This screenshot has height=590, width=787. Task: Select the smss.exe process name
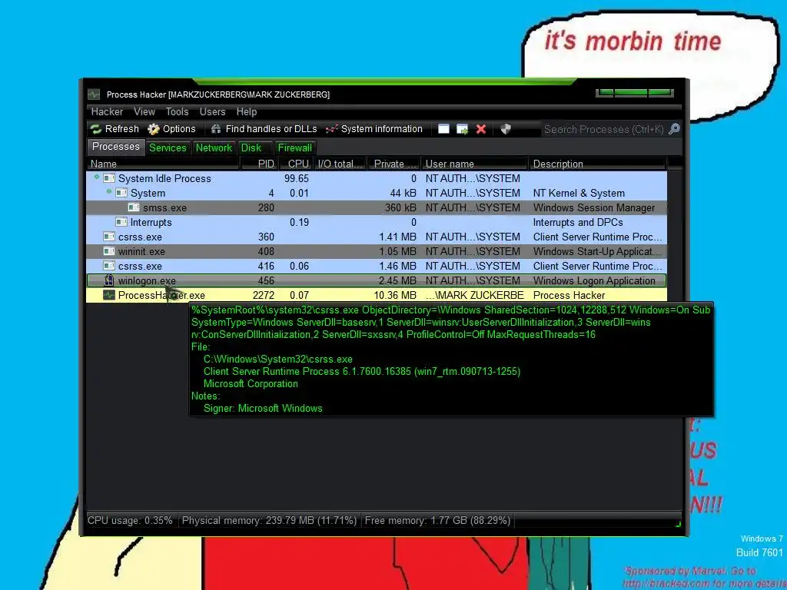[164, 207]
